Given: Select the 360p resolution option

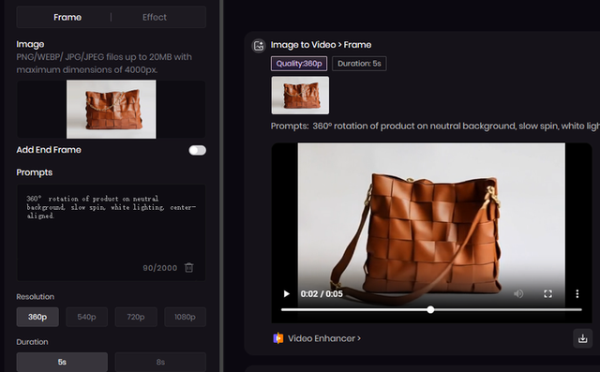Looking at the screenshot, I should (37, 317).
